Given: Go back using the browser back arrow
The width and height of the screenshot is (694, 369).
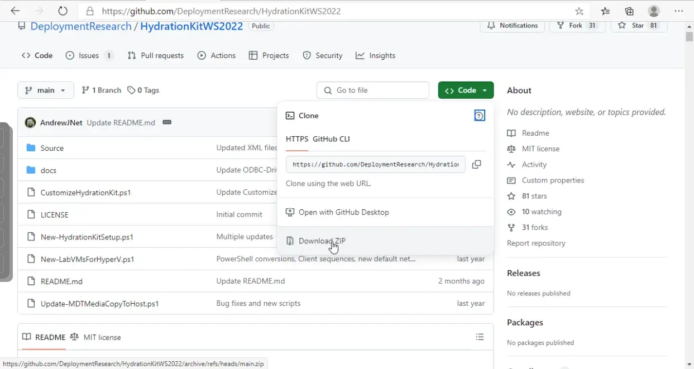Looking at the screenshot, I should click(x=15, y=11).
